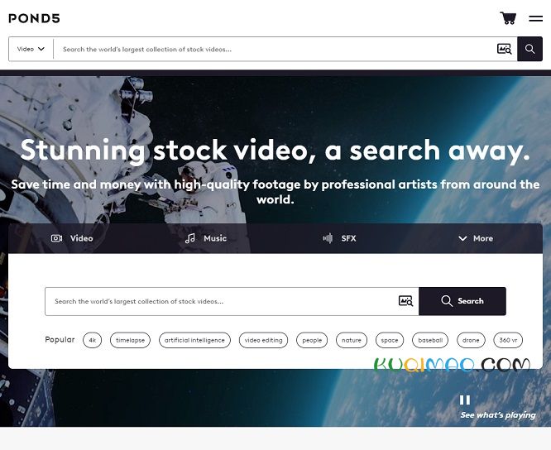Choose the drone popular tag
This screenshot has height=450, width=551.
(x=471, y=340)
